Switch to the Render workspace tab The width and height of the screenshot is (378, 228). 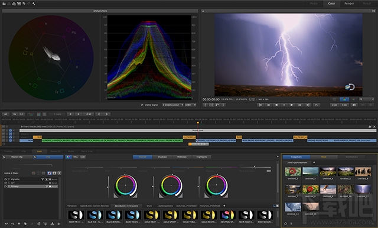pyautogui.click(x=349, y=4)
